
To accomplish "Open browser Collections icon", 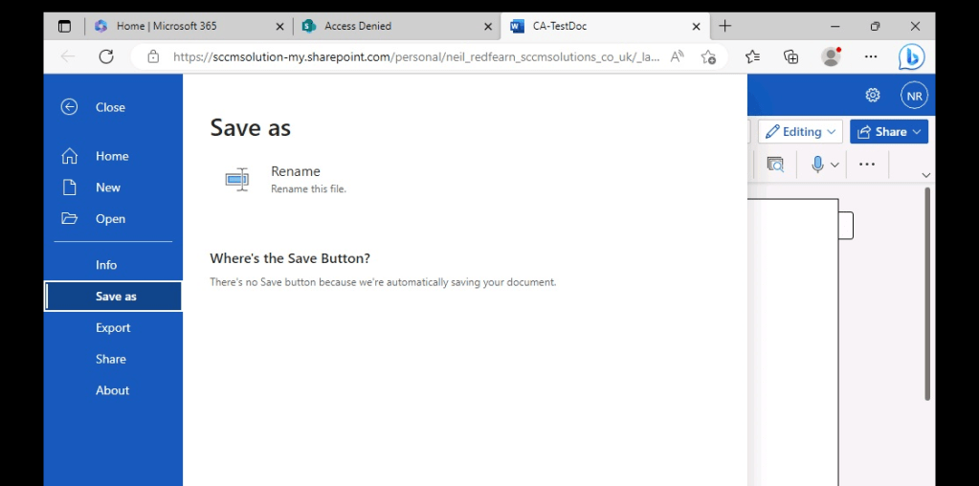I will tap(790, 56).
